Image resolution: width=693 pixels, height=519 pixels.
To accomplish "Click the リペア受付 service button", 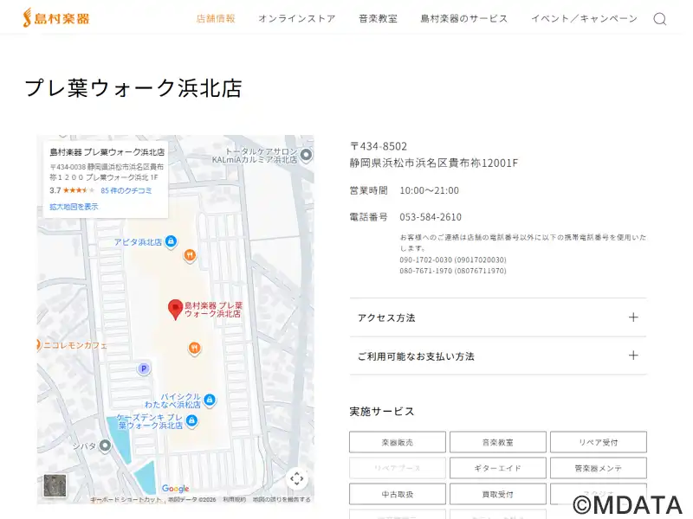I will point(599,442).
